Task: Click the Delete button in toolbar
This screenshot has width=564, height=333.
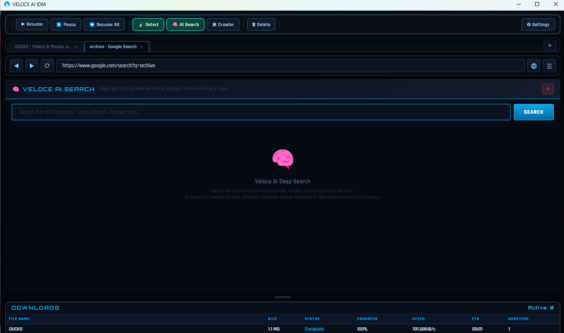Action: click(x=261, y=24)
